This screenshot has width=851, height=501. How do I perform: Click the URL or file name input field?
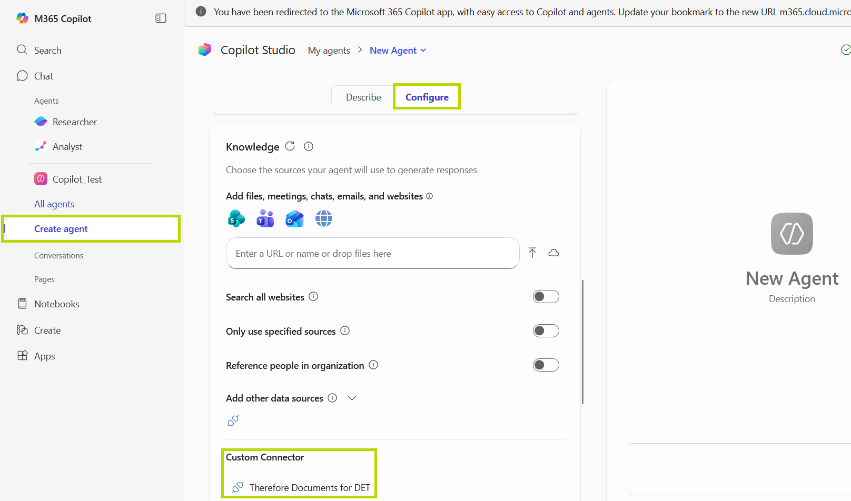[372, 254]
